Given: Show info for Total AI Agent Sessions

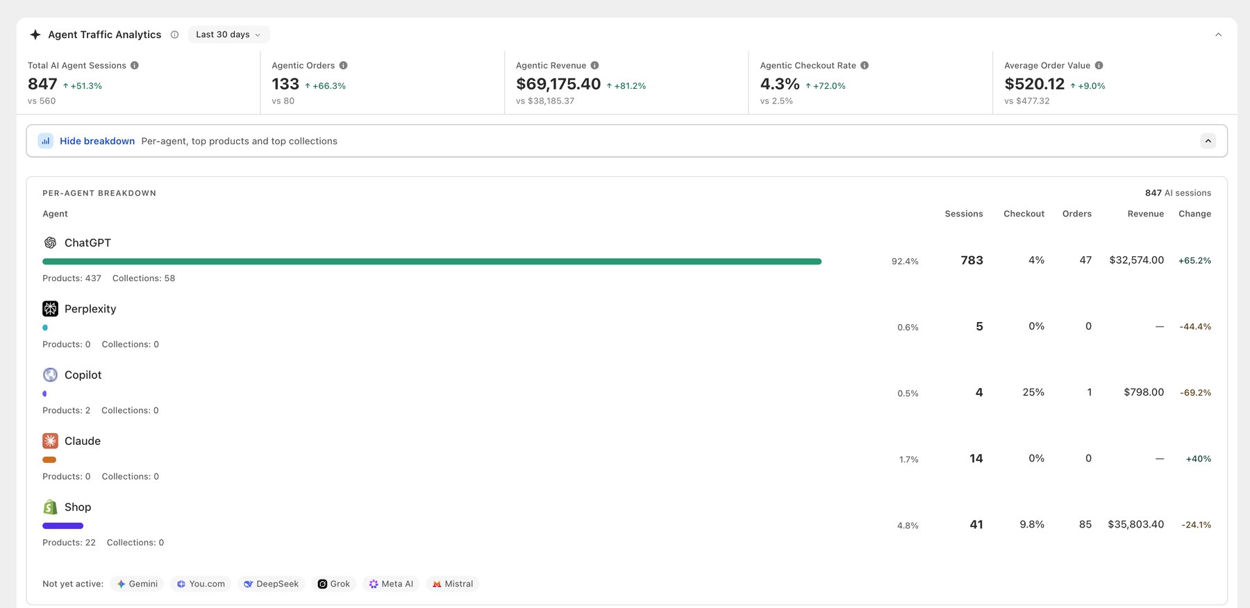Looking at the screenshot, I should click(x=135, y=65).
